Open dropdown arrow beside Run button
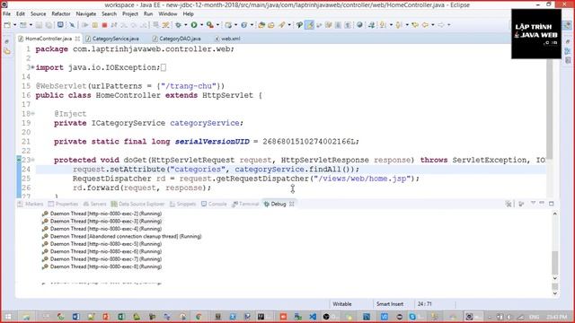Screen dimensions: 575x323 [201, 25]
